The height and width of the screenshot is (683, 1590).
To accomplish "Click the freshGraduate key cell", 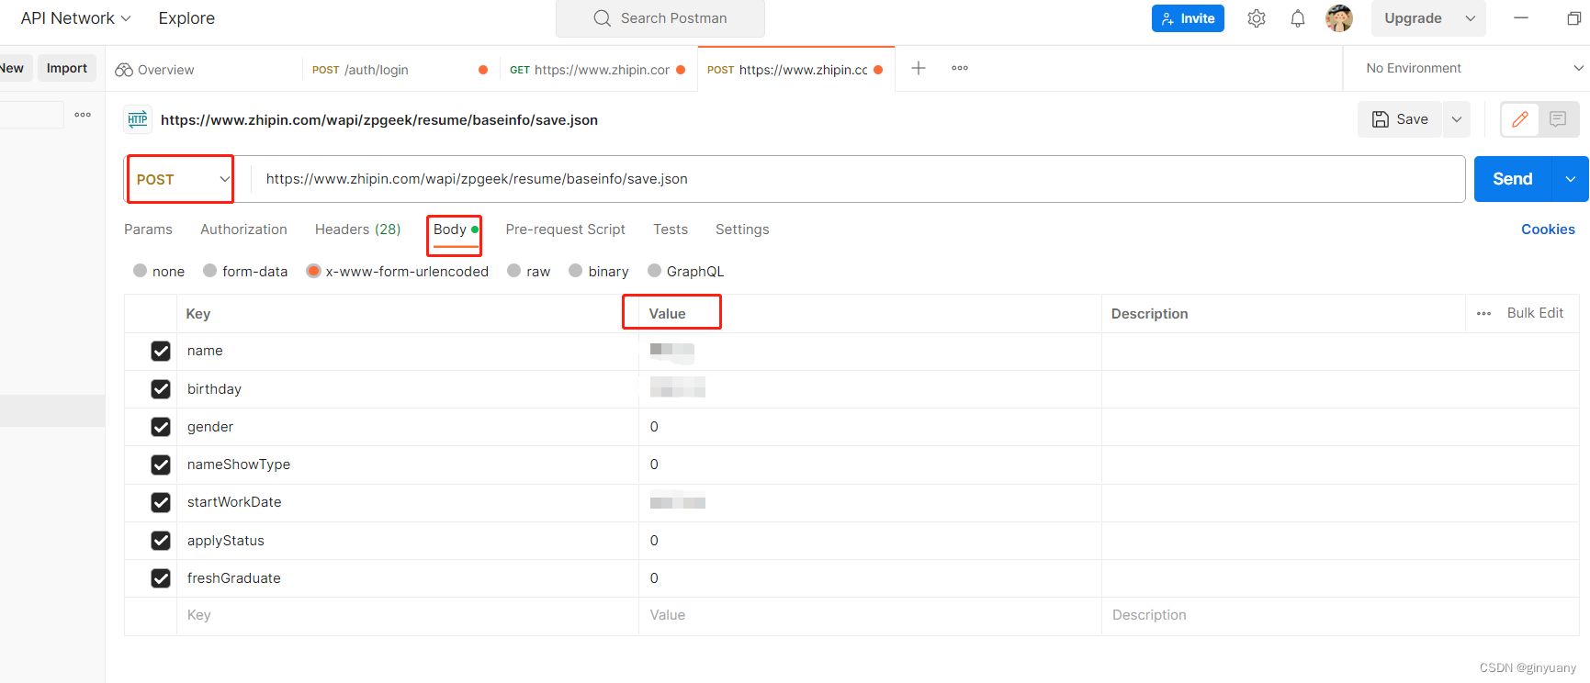I will (408, 578).
